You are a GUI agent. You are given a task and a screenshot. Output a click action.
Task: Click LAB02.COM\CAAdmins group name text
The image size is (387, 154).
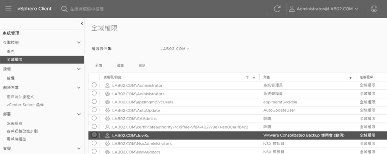134,119
